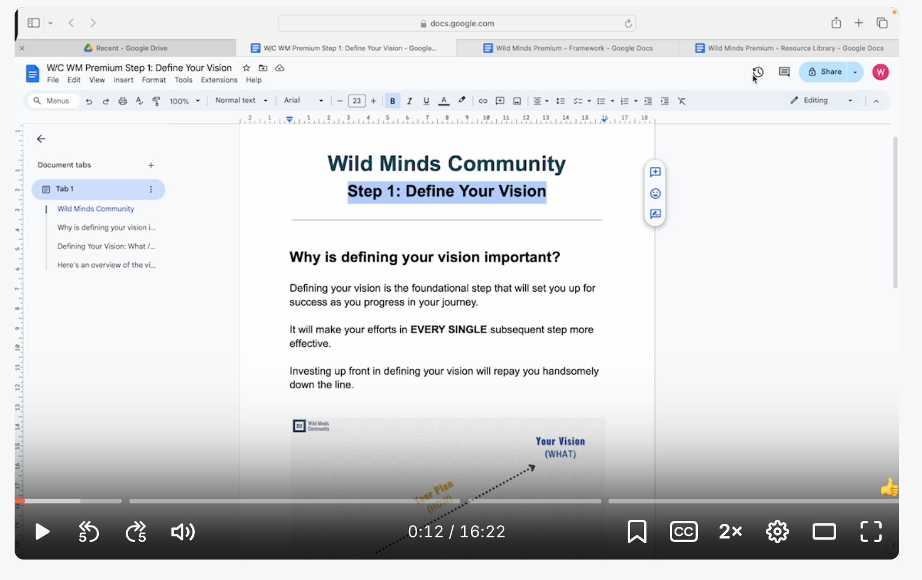Image resolution: width=922 pixels, height=580 pixels.
Task: Add a comment from the toolbar
Action: pos(500,101)
